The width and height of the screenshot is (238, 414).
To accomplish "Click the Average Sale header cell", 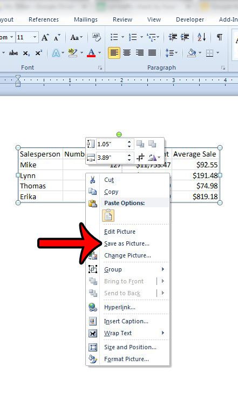I will [195, 154].
